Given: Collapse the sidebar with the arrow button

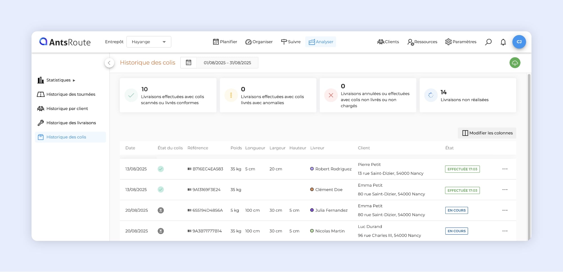Looking at the screenshot, I should 109,63.
